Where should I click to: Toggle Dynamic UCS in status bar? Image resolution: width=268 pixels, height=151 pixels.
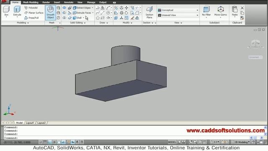click(68, 142)
